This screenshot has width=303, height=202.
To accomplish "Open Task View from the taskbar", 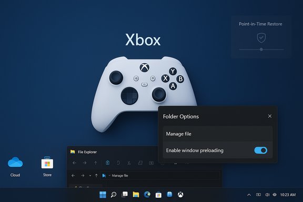I will point(125,195).
